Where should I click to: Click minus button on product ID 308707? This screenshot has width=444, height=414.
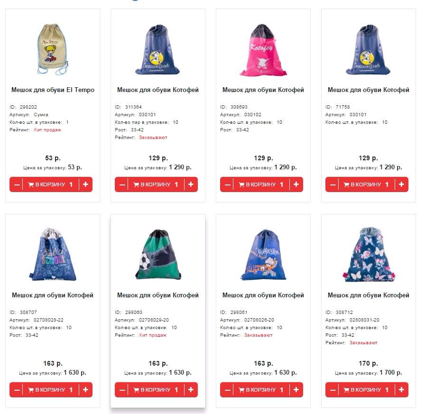pos(17,390)
